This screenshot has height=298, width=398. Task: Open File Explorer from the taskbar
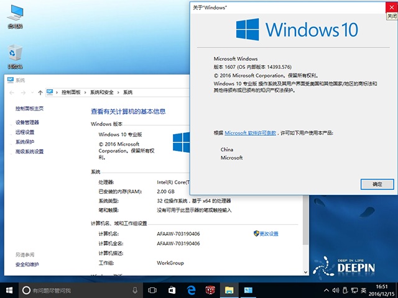(229, 290)
